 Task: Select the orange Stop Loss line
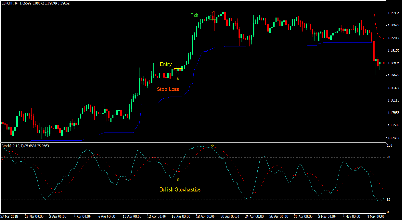pyautogui.click(x=178, y=83)
